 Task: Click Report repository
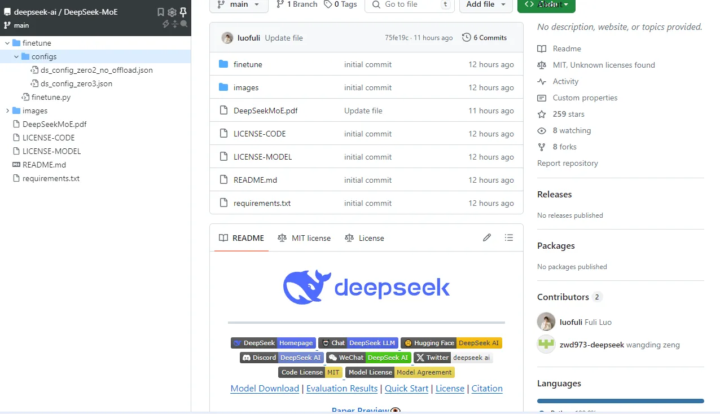coord(567,163)
